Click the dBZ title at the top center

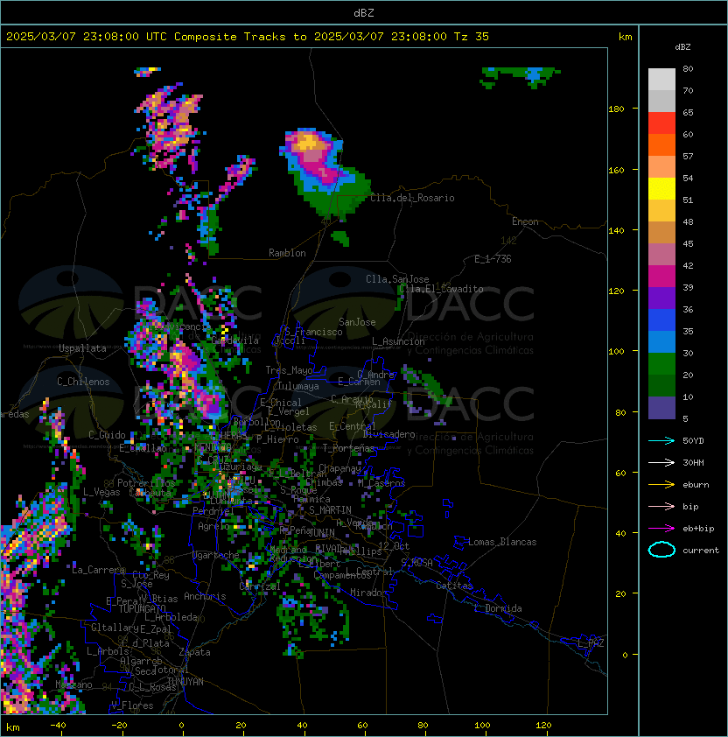click(x=364, y=12)
